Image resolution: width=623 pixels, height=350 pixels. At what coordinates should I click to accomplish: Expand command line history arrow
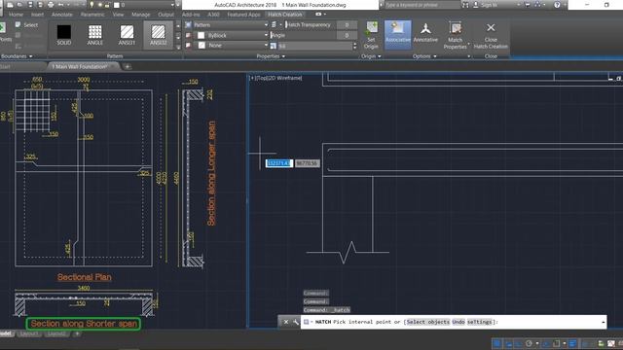click(x=604, y=322)
